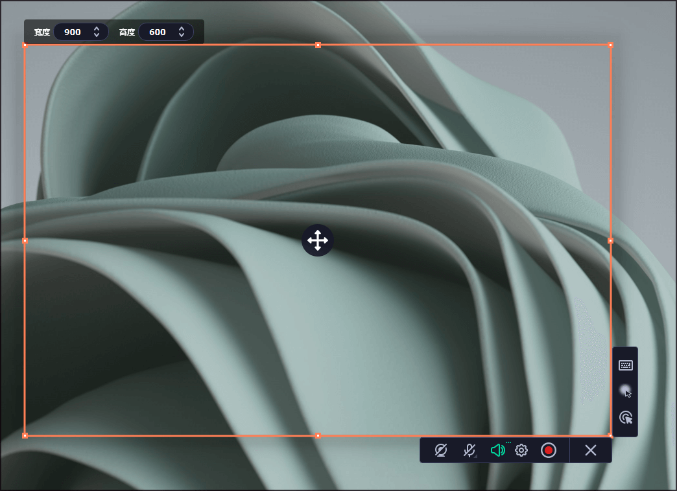Toggle the mouse click effect icon

tap(625, 418)
